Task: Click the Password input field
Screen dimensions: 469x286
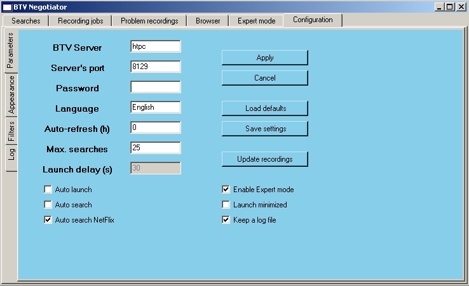Action: 156,87
